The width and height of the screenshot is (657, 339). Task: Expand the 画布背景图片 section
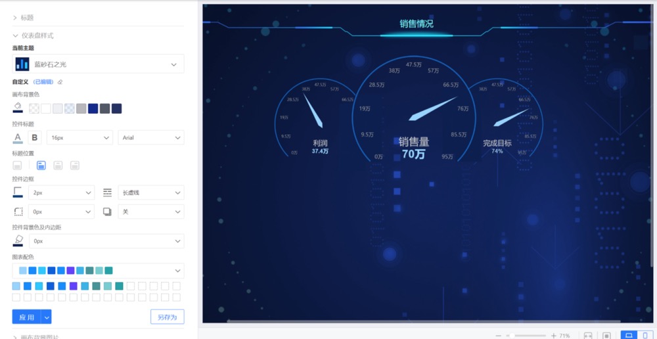point(35,336)
